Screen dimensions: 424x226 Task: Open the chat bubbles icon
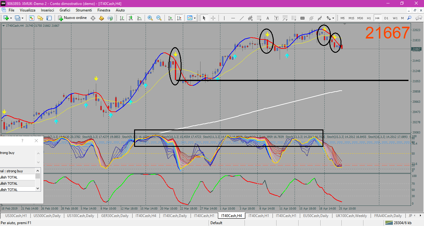pyautogui.click(x=418, y=18)
